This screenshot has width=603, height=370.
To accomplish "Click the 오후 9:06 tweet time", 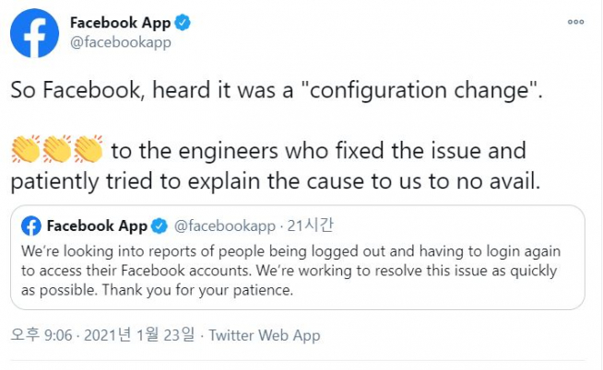I will click(x=41, y=336).
